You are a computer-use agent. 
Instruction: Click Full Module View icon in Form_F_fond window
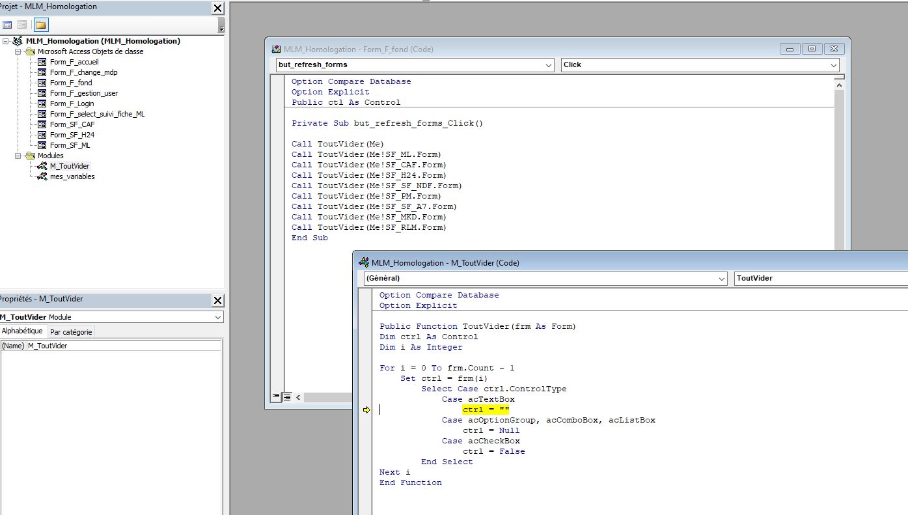tap(286, 397)
